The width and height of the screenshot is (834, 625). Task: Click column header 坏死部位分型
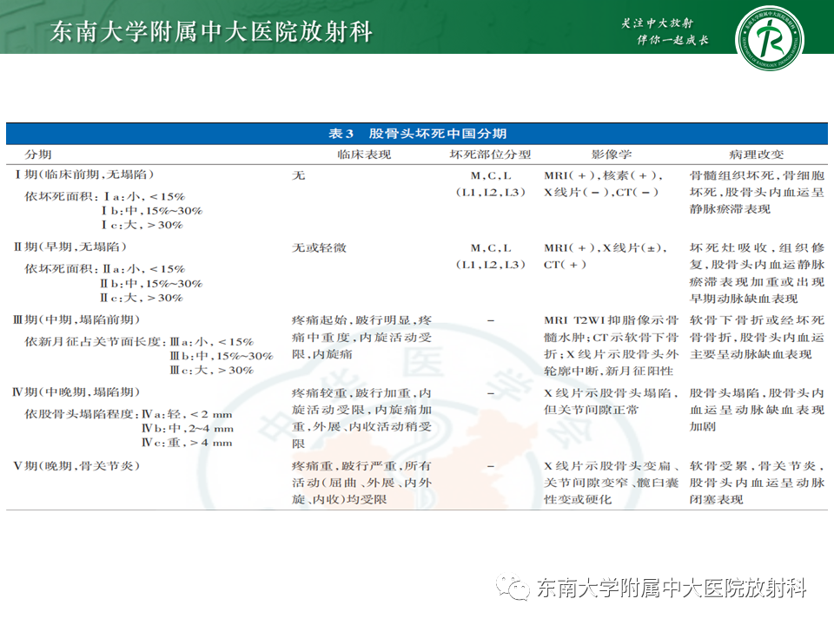click(490, 155)
